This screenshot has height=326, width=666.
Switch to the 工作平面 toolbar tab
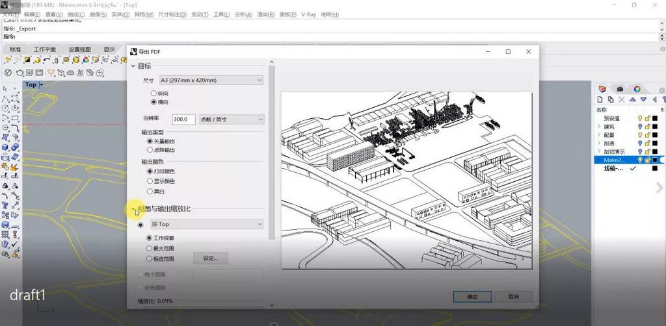45,49
